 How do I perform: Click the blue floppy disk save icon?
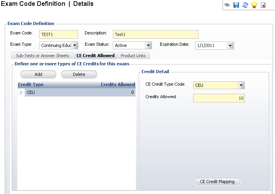pos(236,5)
